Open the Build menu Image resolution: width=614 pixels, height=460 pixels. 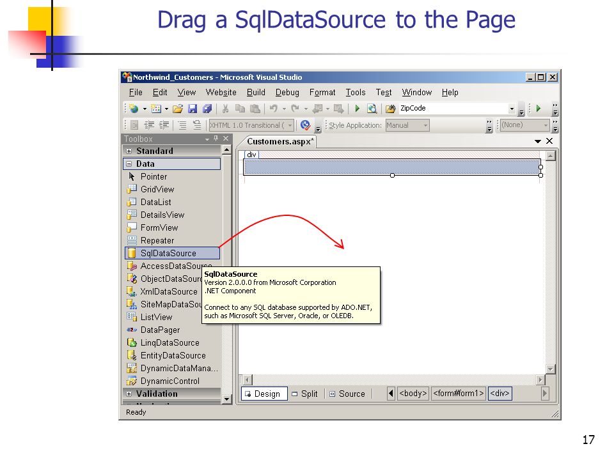tap(256, 92)
